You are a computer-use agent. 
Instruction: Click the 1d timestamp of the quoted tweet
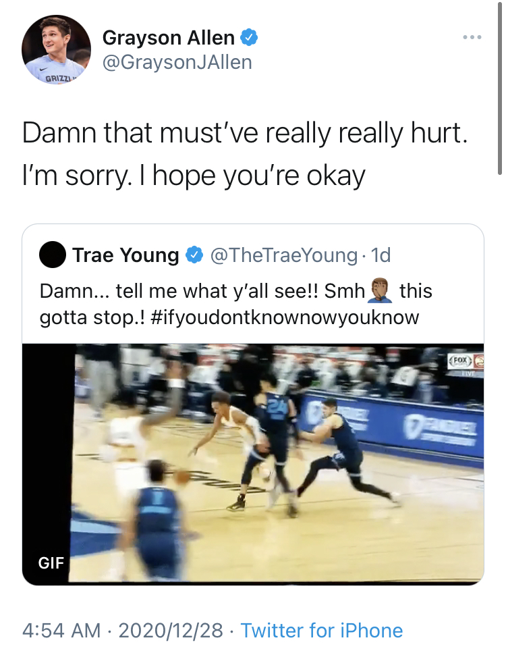[x=381, y=255]
